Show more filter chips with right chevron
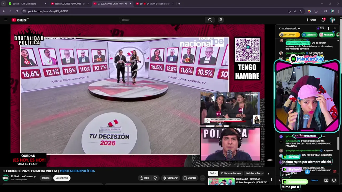 (x=269, y=174)
